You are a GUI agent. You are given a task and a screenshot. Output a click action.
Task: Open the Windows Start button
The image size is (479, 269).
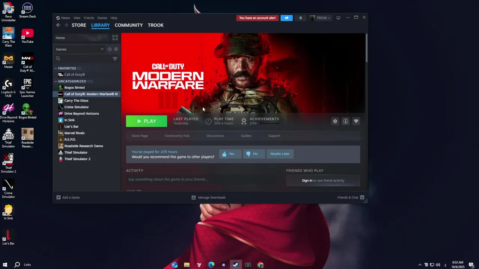(5, 265)
